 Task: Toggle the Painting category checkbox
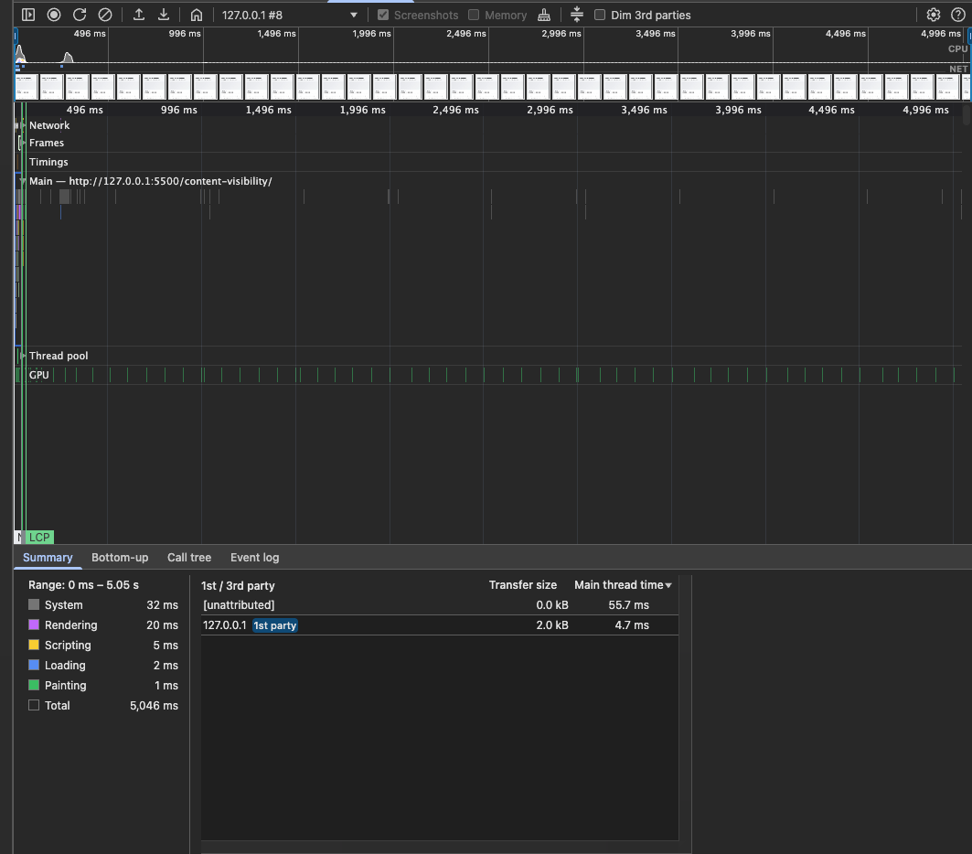tap(34, 685)
